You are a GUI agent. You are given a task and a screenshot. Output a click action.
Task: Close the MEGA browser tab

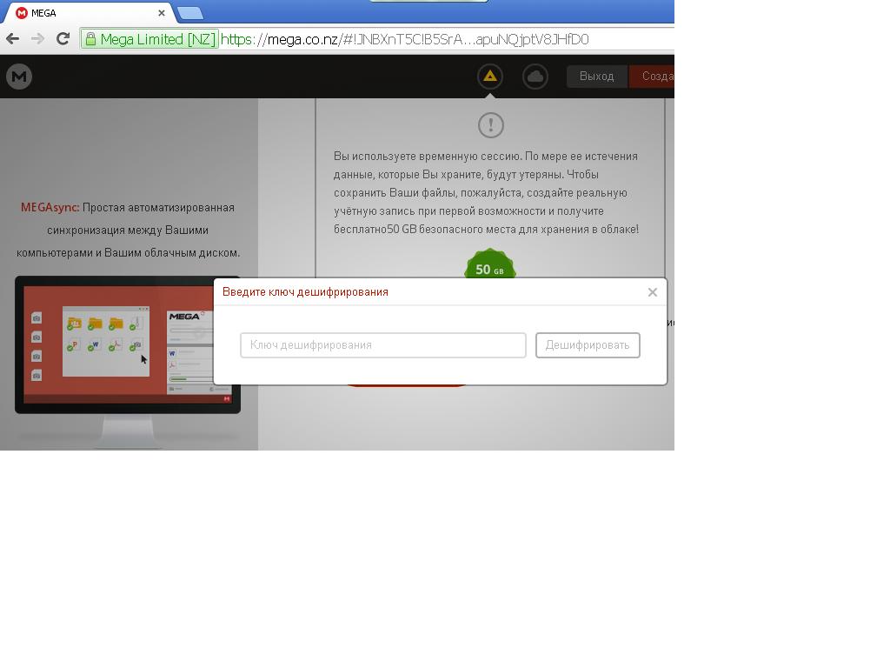coord(162,13)
